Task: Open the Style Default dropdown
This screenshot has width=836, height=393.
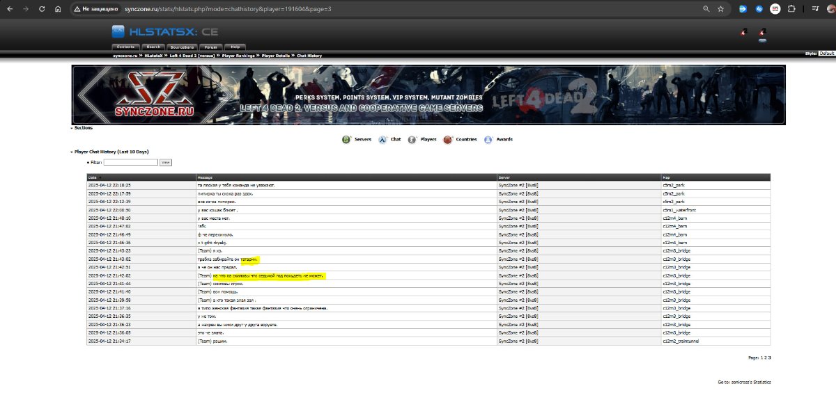Action: tap(826, 54)
